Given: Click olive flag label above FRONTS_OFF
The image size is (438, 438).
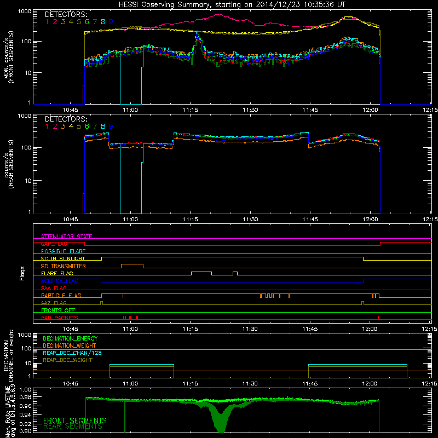Looking at the screenshot, I should (x=54, y=303).
